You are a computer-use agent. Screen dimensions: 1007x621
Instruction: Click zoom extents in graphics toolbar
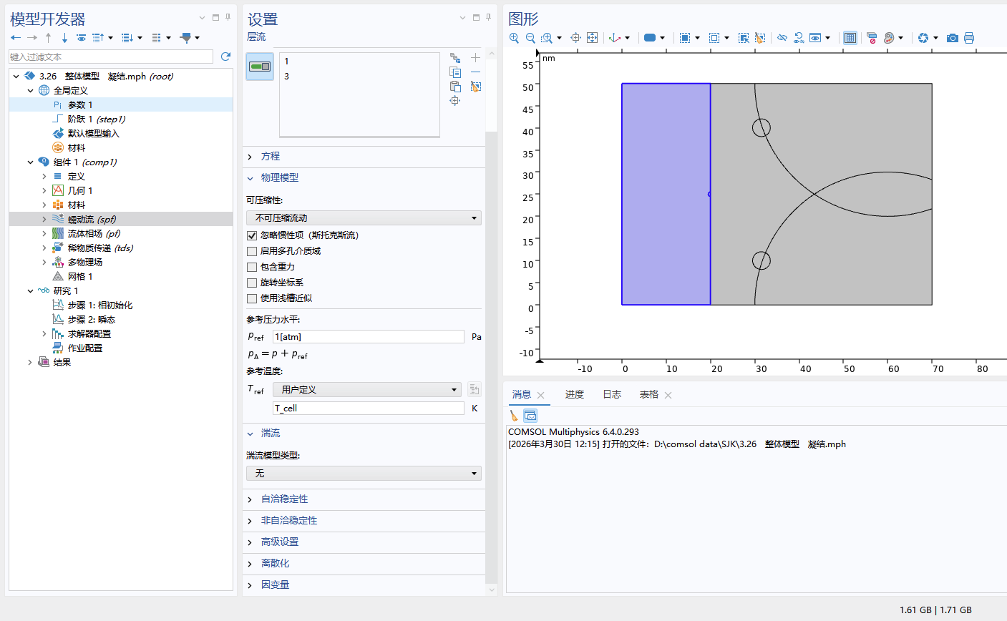pos(592,38)
